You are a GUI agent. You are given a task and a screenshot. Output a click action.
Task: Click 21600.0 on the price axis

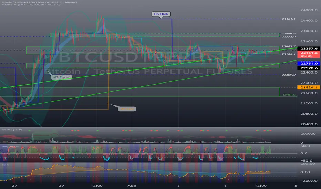click(x=309, y=93)
